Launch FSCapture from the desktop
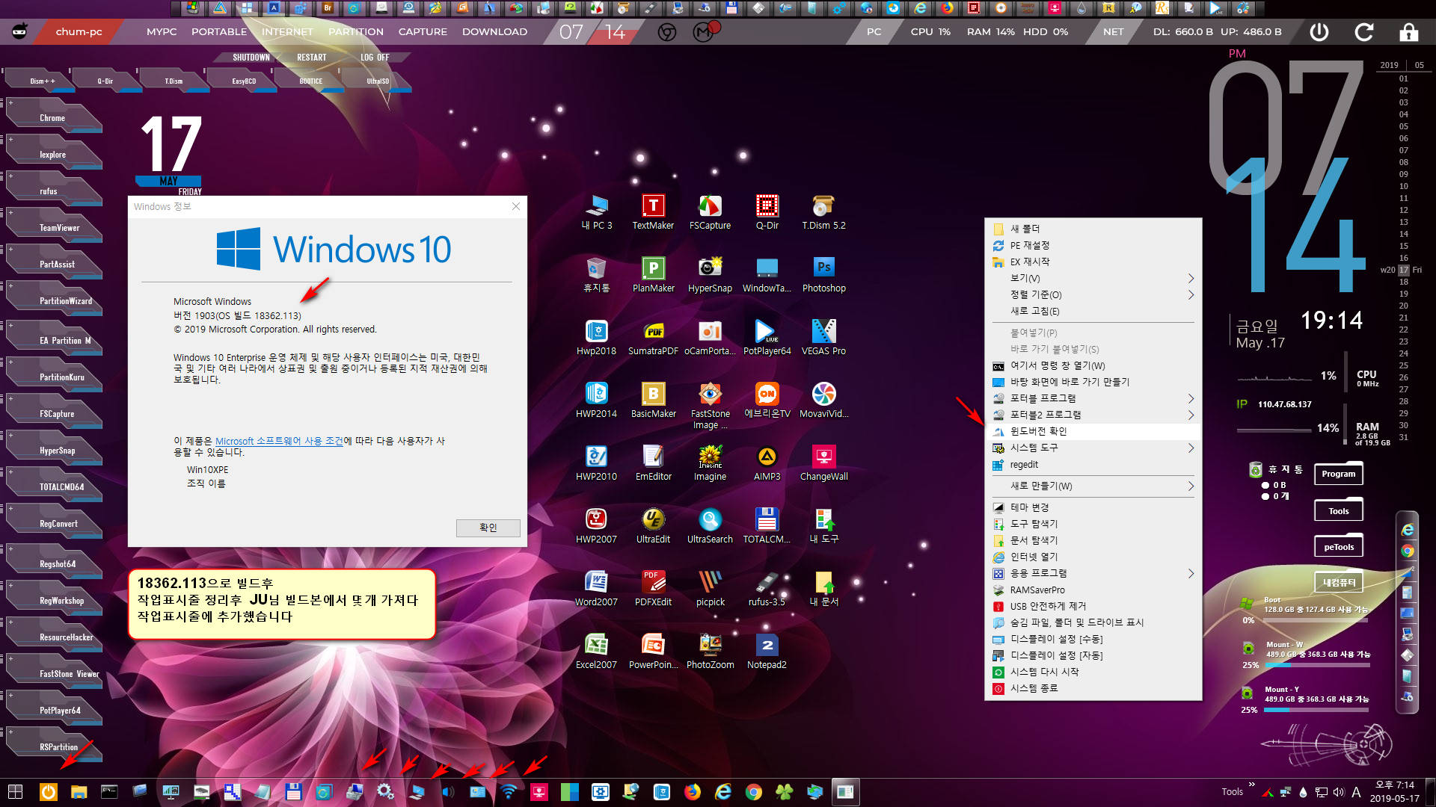1436x807 pixels. pos(710,212)
